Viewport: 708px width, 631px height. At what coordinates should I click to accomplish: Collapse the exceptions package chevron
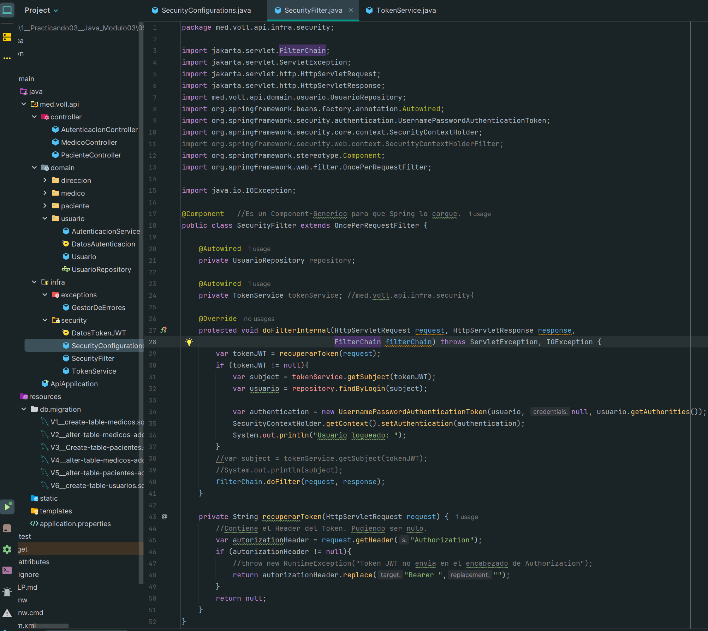[45, 295]
